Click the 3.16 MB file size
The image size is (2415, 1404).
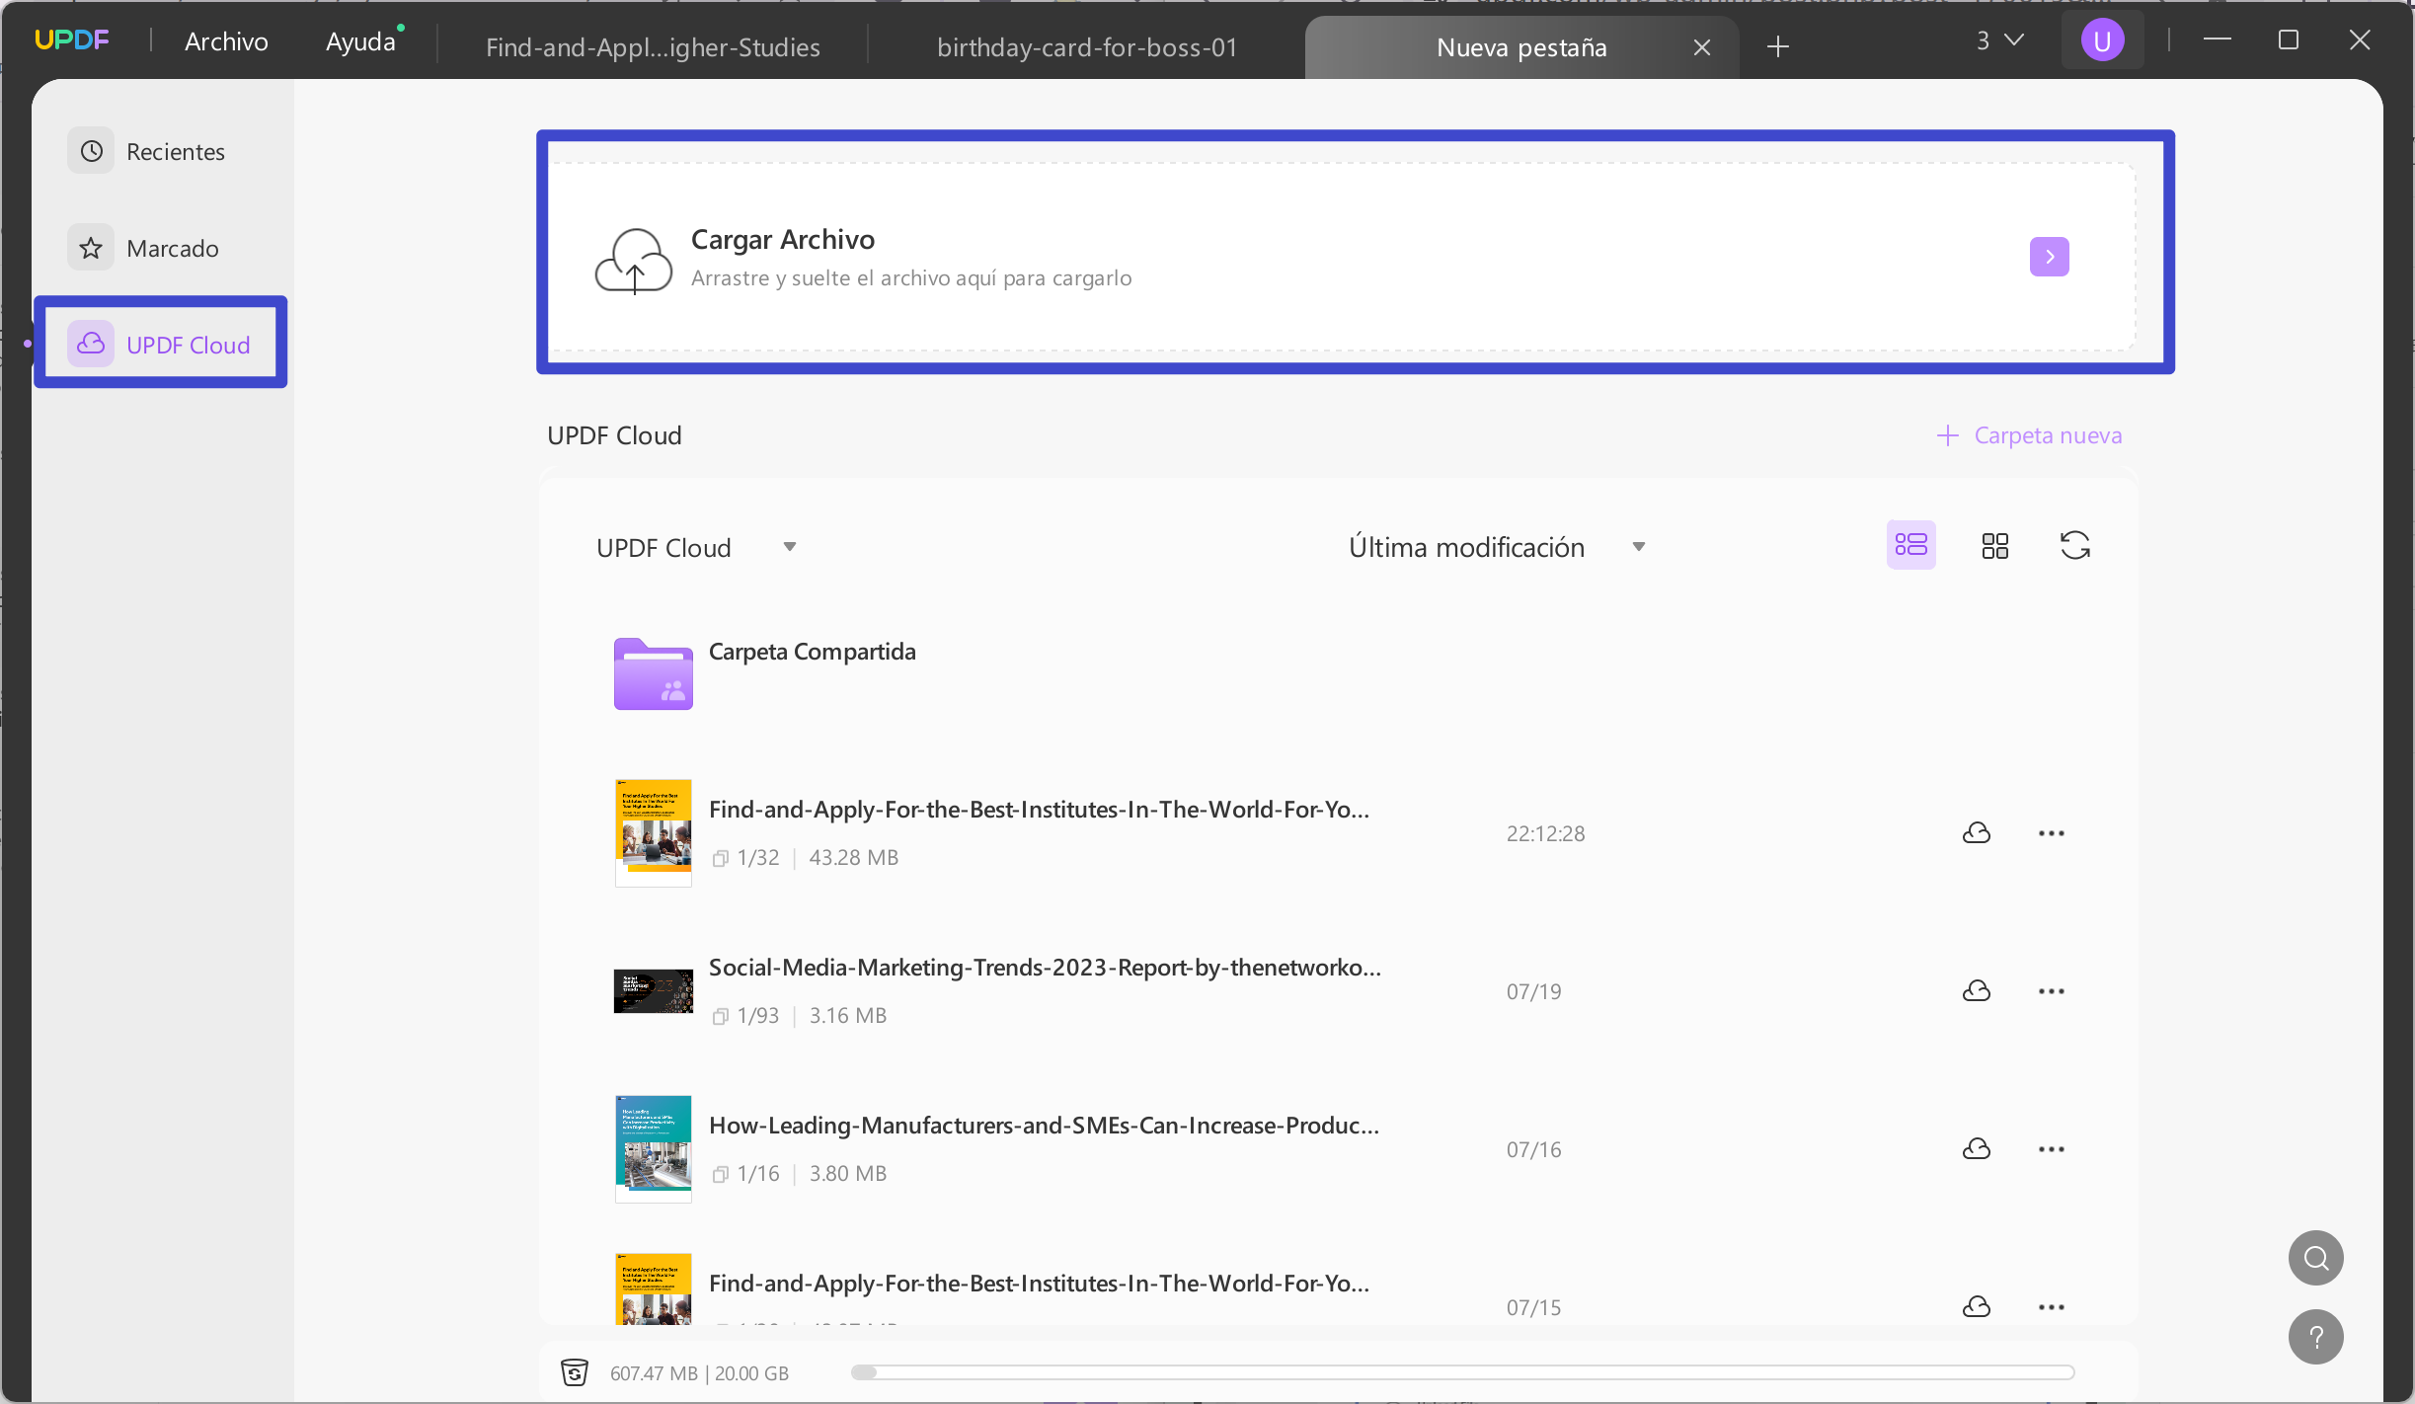pyautogui.click(x=848, y=1015)
